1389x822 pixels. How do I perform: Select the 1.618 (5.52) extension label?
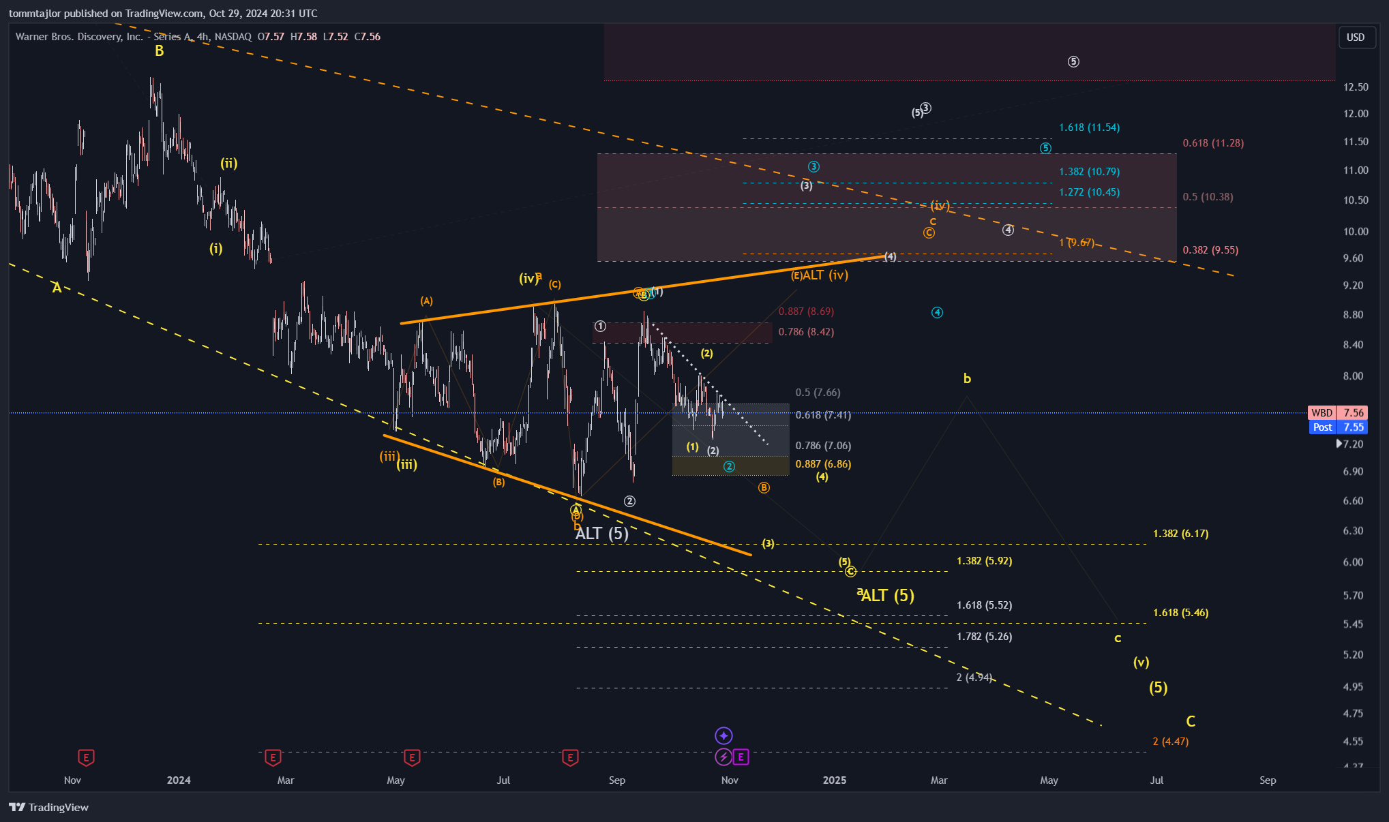984,605
